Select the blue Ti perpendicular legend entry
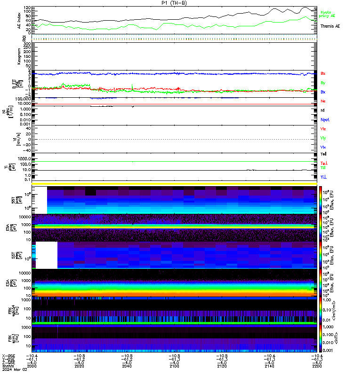Screen dimensions: 353x376 click(x=323, y=177)
